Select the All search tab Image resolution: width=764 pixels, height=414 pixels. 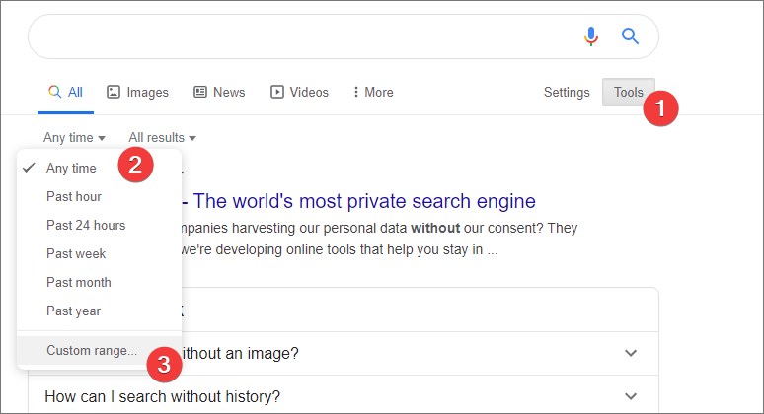(66, 92)
